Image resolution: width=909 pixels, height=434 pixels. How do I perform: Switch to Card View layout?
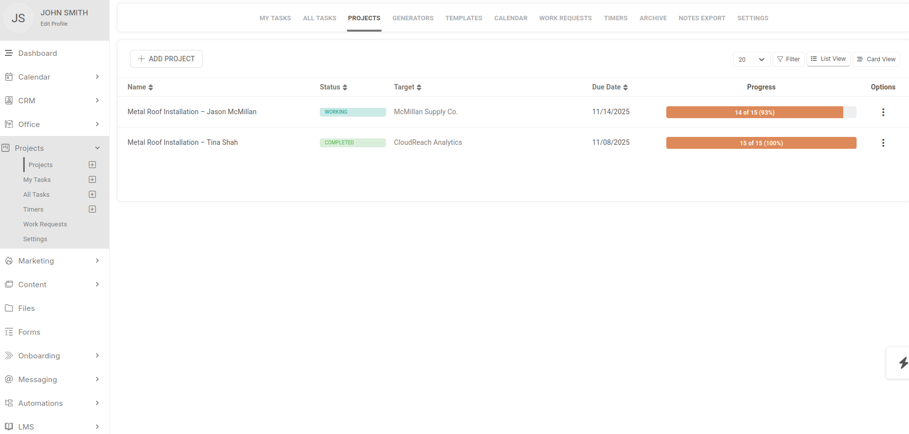[x=876, y=59]
